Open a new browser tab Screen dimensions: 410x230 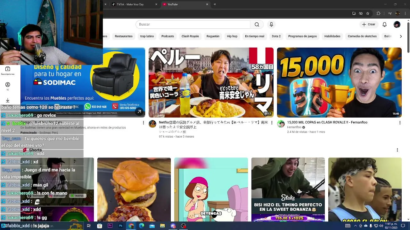pyautogui.click(x=215, y=4)
